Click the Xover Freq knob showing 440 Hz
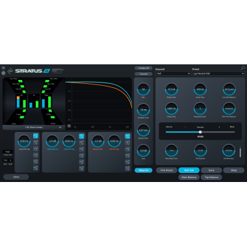This screenshot has width=247, height=247. 200,89
